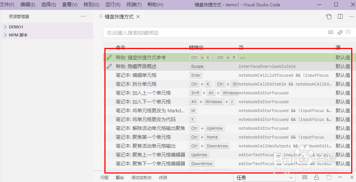Open output log file icon
356x182 pixels.
(x=328, y=177)
